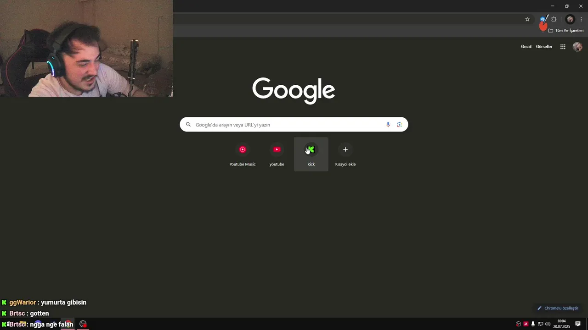Open the Tüm Yer İşaretleri bookmarks folder

(566, 31)
